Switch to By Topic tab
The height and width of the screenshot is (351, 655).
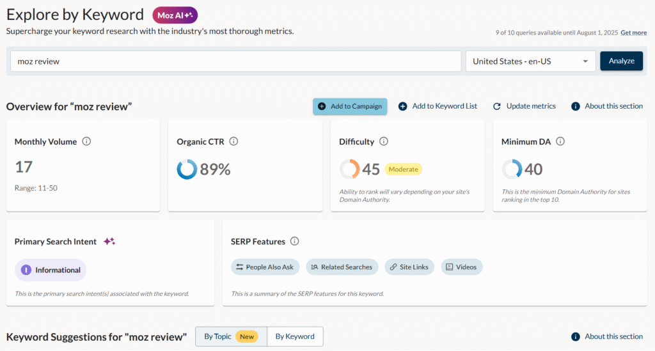[231, 336]
